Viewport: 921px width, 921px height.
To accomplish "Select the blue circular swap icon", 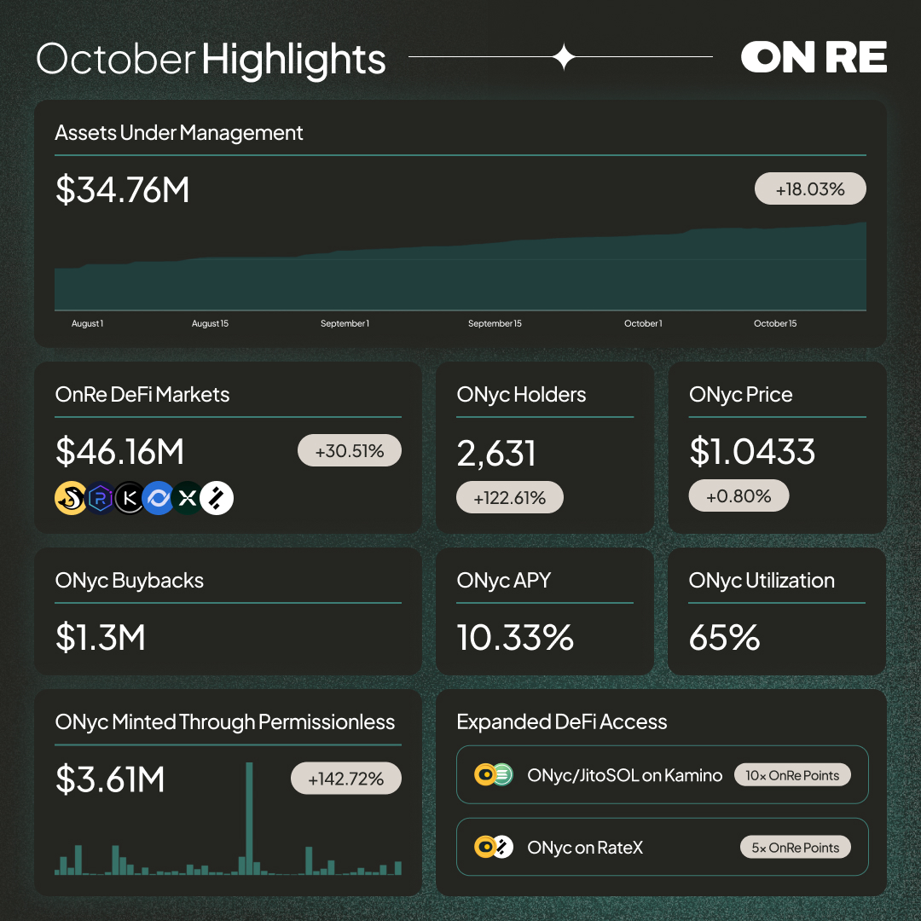I will point(159,498).
